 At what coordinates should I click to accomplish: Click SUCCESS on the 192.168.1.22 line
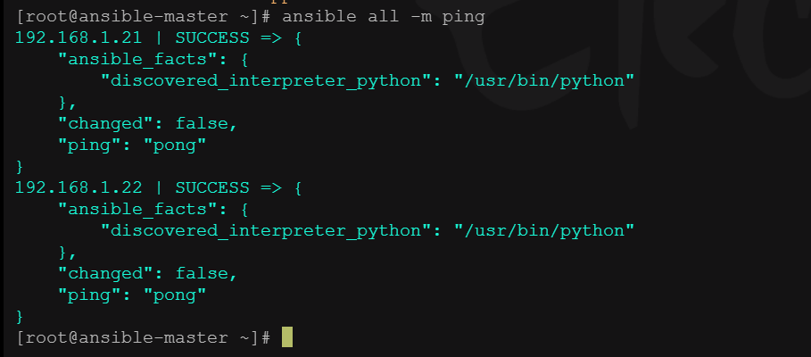click(212, 187)
